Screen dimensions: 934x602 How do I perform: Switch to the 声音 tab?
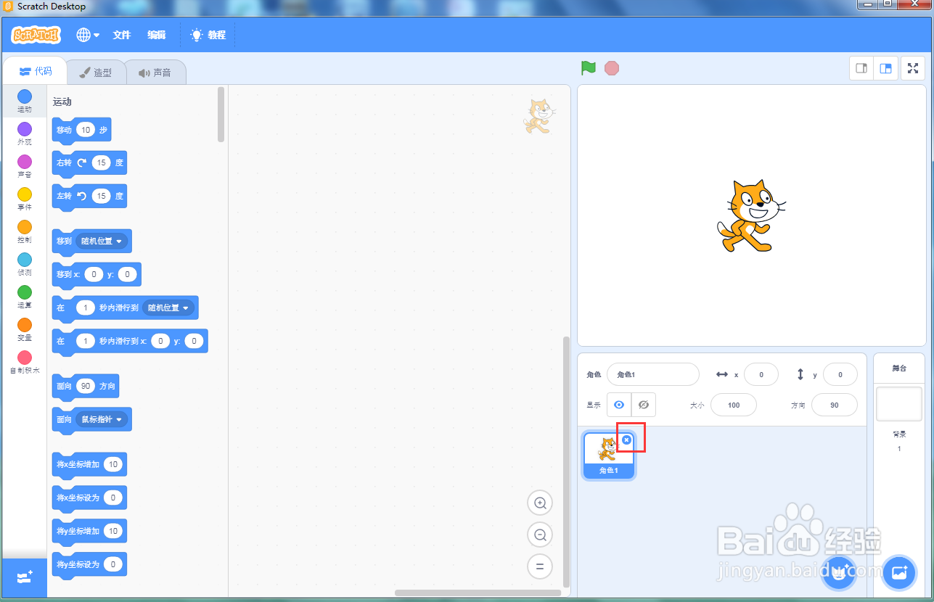pyautogui.click(x=155, y=73)
